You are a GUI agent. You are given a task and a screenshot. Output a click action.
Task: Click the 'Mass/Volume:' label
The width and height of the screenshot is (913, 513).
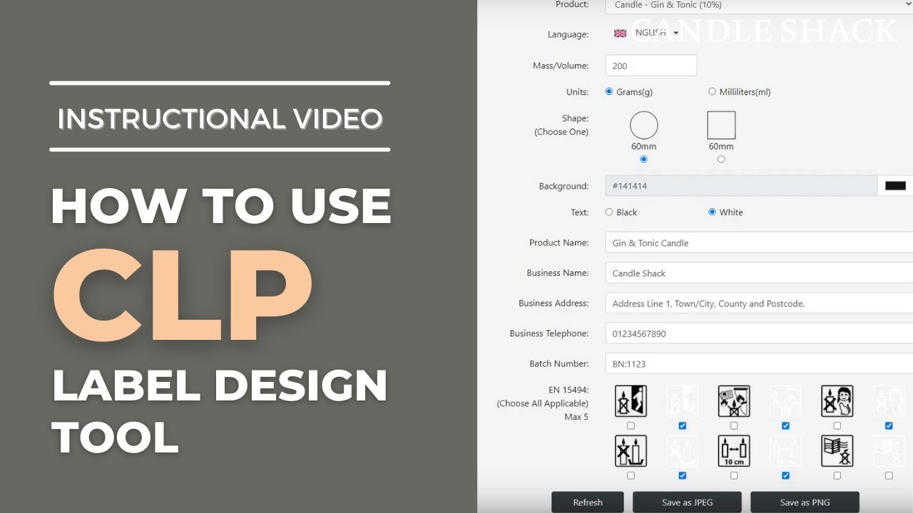coord(561,66)
